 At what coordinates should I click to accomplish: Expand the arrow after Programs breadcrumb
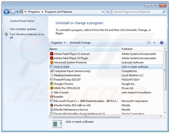click(x=42, y=12)
